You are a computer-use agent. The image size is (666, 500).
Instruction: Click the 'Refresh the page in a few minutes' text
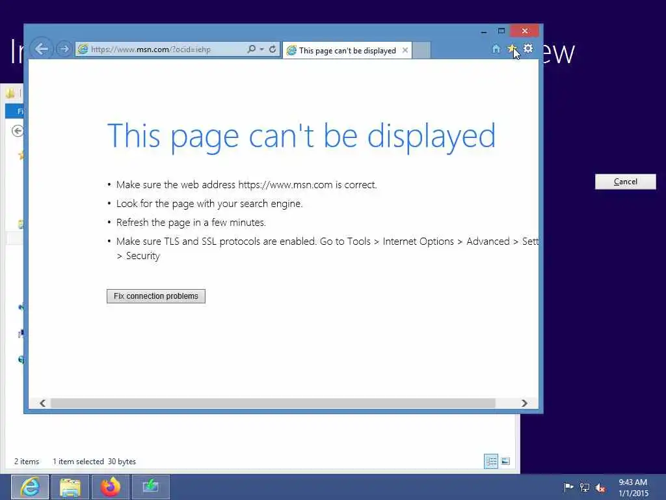191,223
